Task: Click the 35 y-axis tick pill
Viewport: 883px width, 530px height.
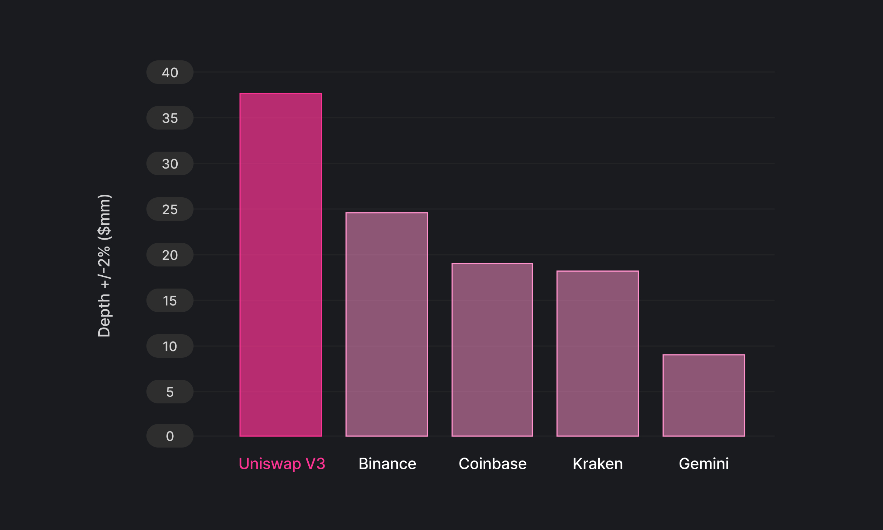Action: pyautogui.click(x=170, y=118)
